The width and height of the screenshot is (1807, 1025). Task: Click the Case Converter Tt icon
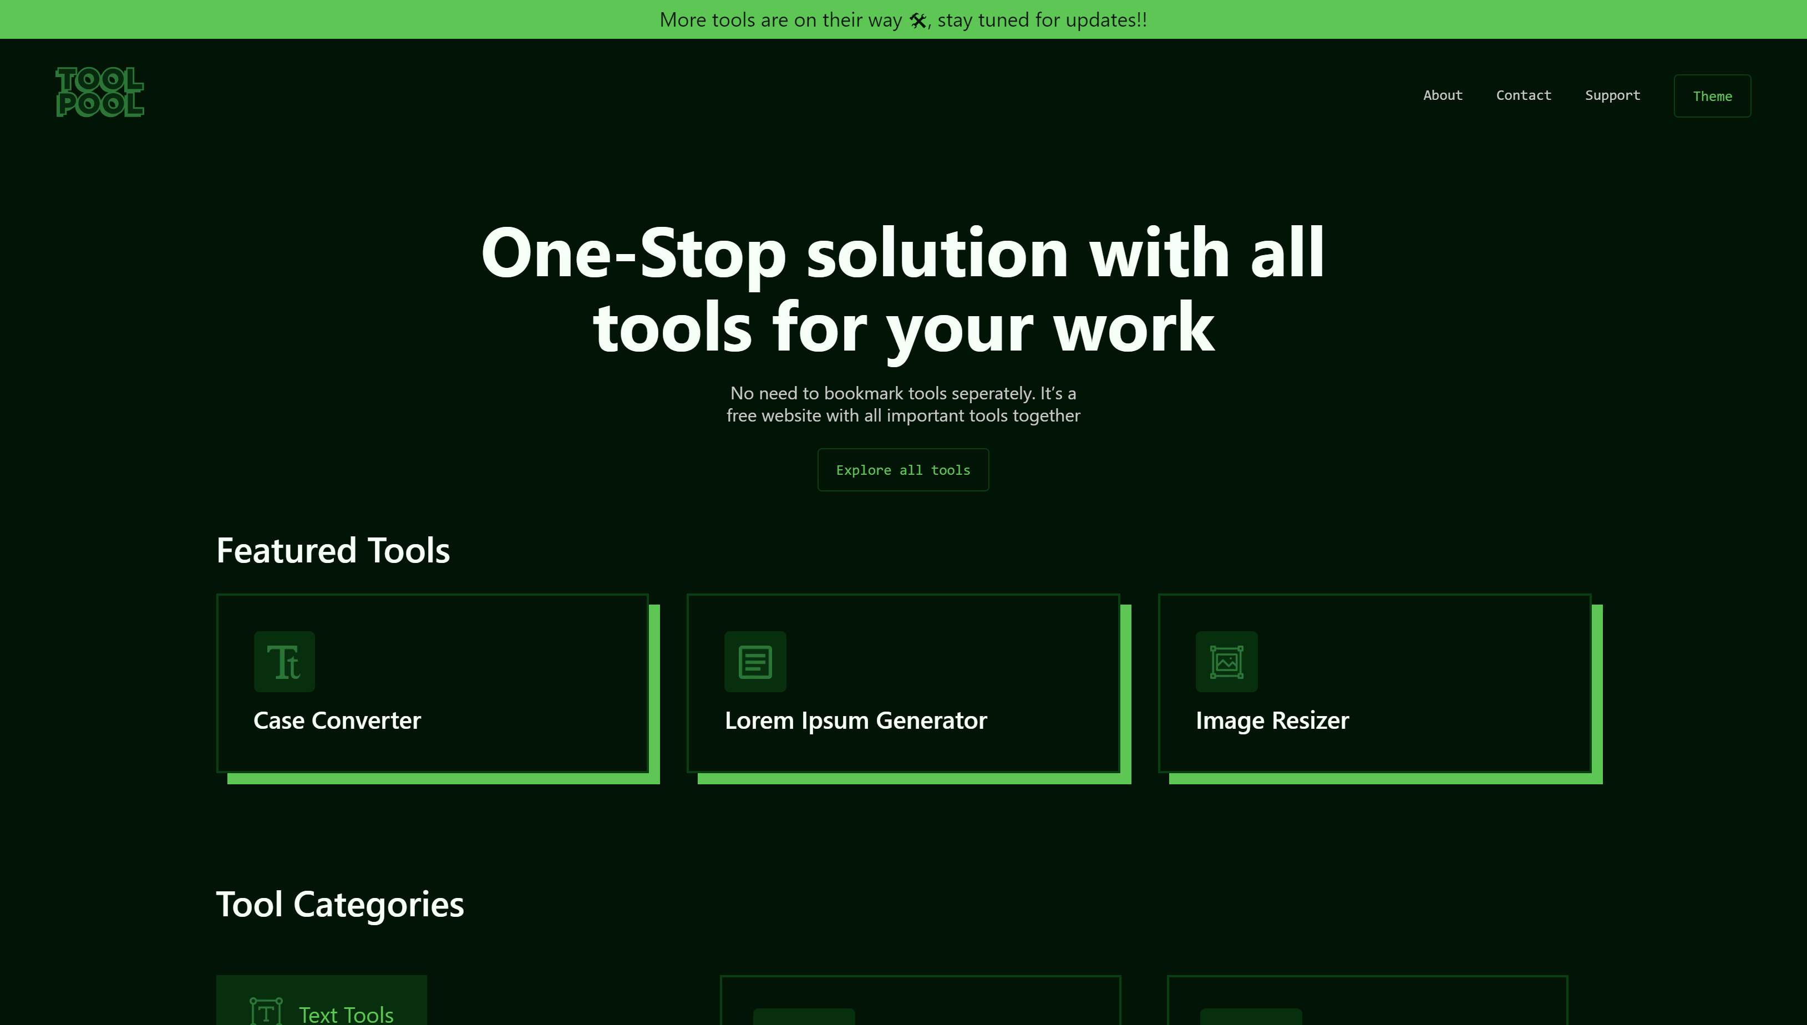(x=285, y=662)
